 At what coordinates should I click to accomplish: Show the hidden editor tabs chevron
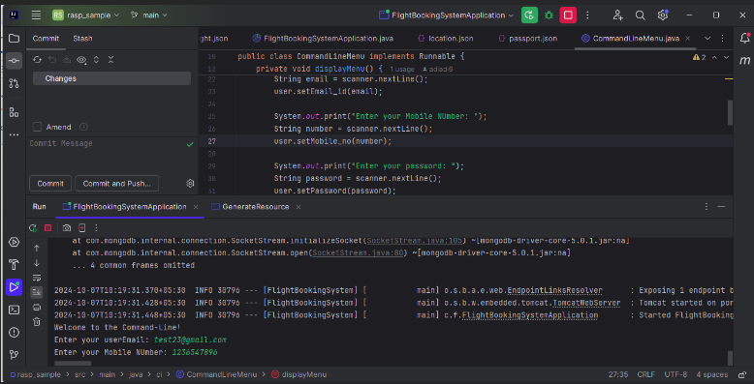coord(707,39)
